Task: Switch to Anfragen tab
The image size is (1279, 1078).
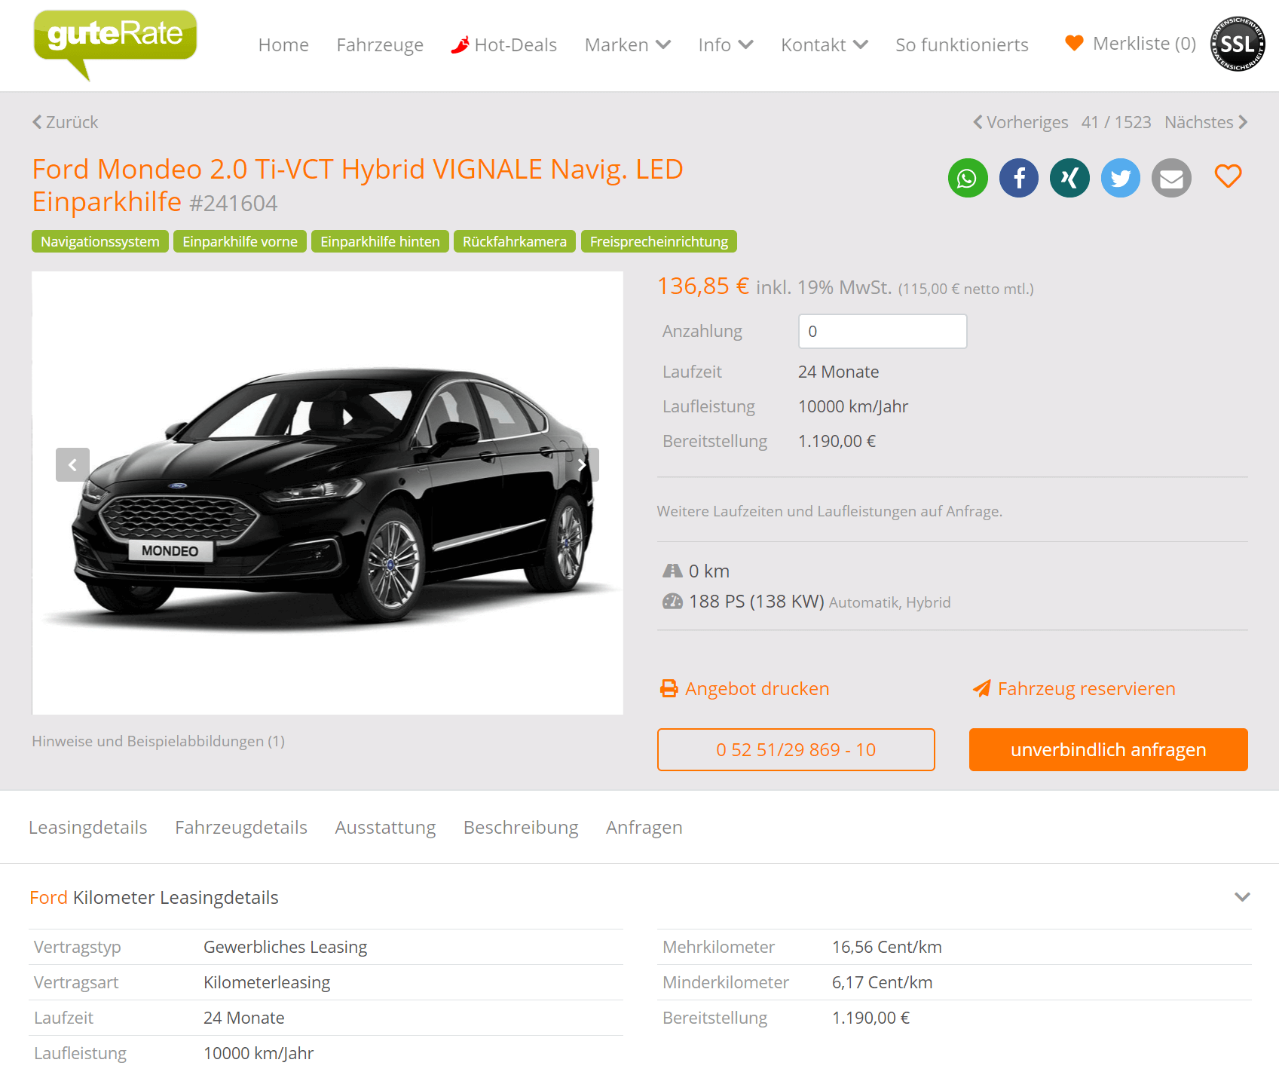Action: [x=644, y=827]
